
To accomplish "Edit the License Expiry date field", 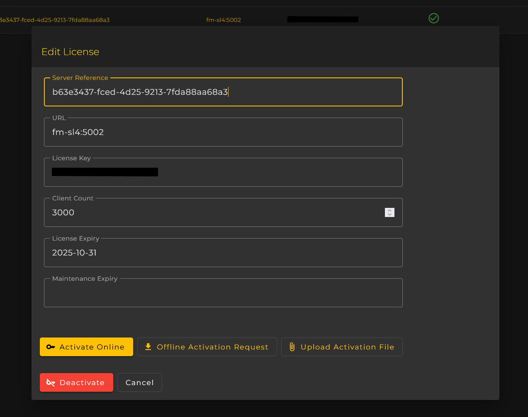I will coord(223,253).
